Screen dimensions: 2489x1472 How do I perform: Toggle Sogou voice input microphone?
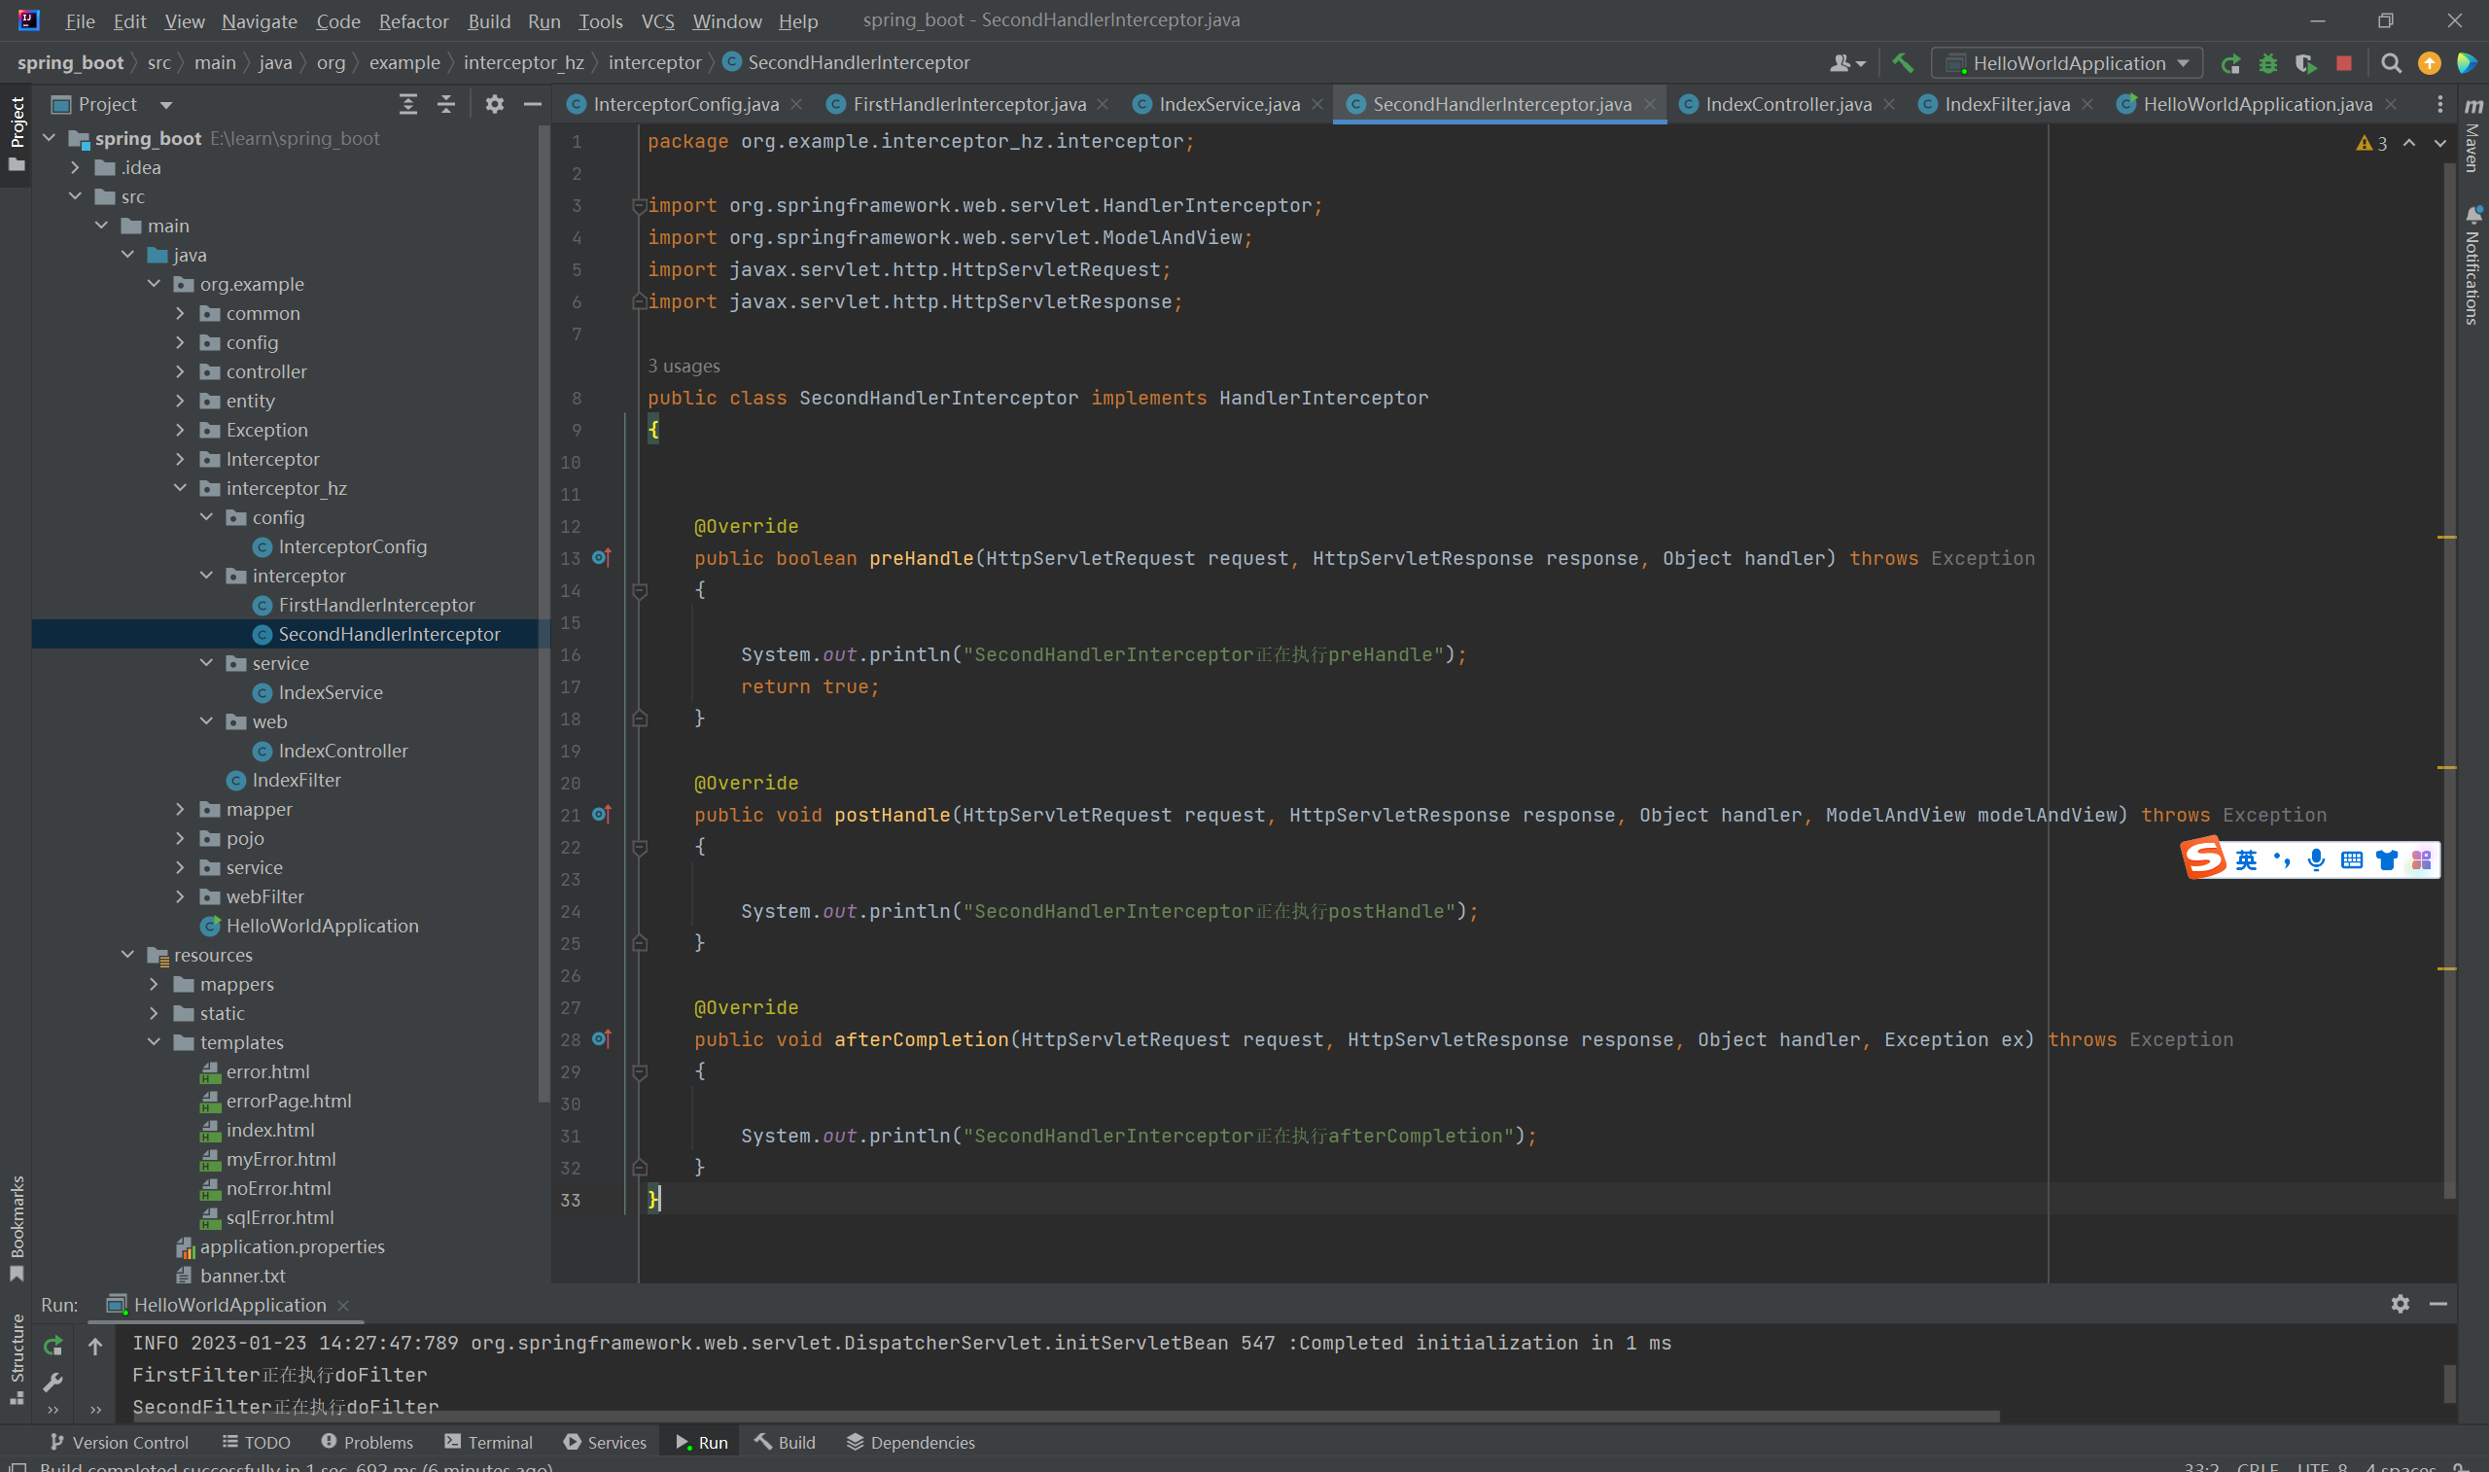pos(2317,860)
